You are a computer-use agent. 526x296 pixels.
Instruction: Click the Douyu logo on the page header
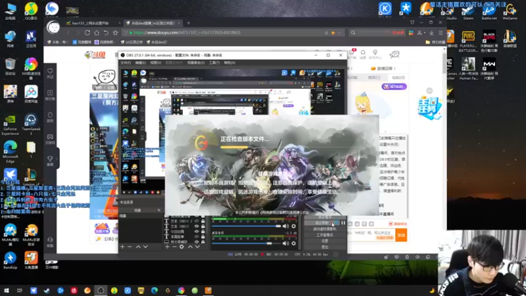click(95, 55)
